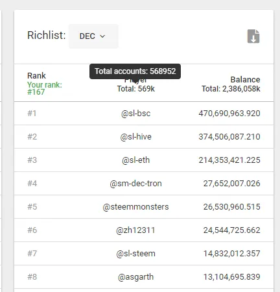Screen dimensions: 280x292
Task: Click the Balance column header
Action: tap(245, 80)
